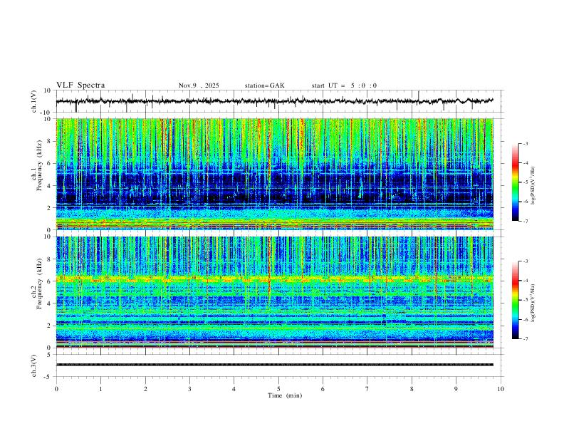This screenshot has width=564, height=436.
Task: Click time axis tick label "10"
Action: pyautogui.click(x=501, y=389)
